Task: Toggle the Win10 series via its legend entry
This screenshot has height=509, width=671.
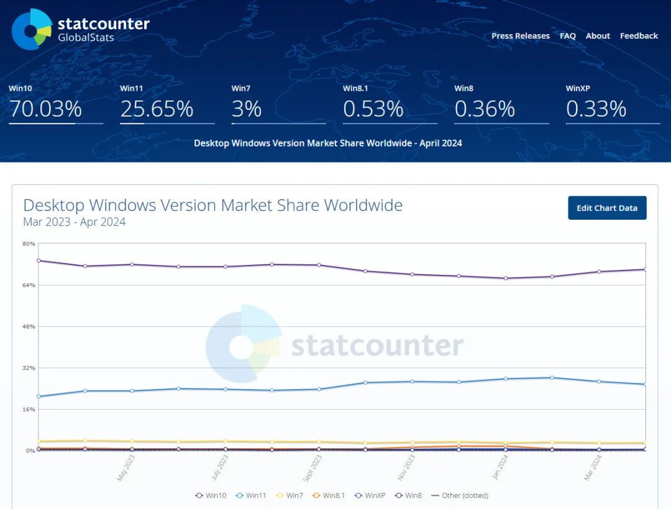Action: tap(210, 495)
